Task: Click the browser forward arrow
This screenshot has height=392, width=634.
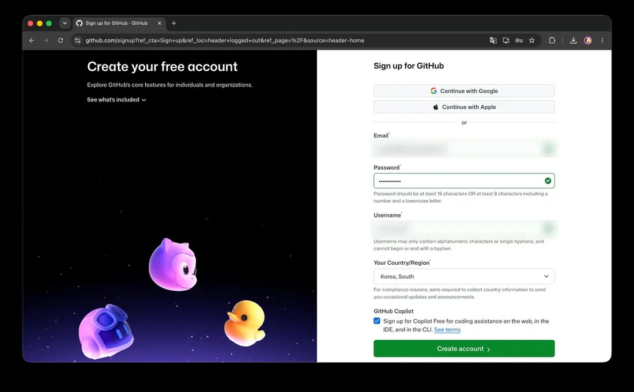Action: (46, 40)
